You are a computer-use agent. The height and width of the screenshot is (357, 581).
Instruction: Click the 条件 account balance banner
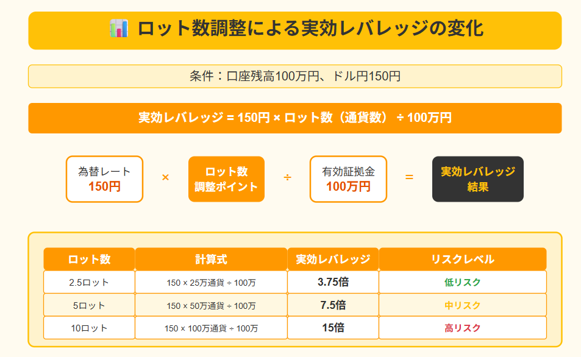295,76
